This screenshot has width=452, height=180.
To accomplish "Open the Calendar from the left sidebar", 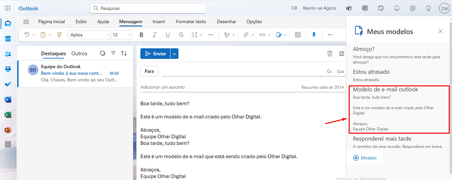I will tap(8, 39).
